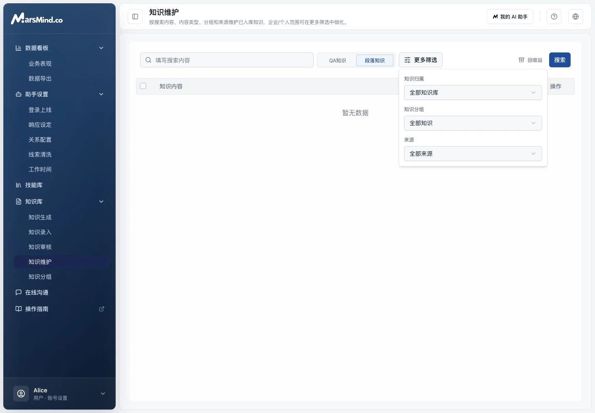Image resolution: width=595 pixels, height=413 pixels.
Task: Collapse the 知识库 section chevron
Action: tap(101, 202)
